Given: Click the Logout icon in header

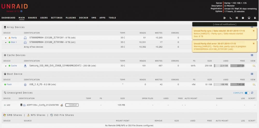Looking at the screenshot, I should pos(225,18).
